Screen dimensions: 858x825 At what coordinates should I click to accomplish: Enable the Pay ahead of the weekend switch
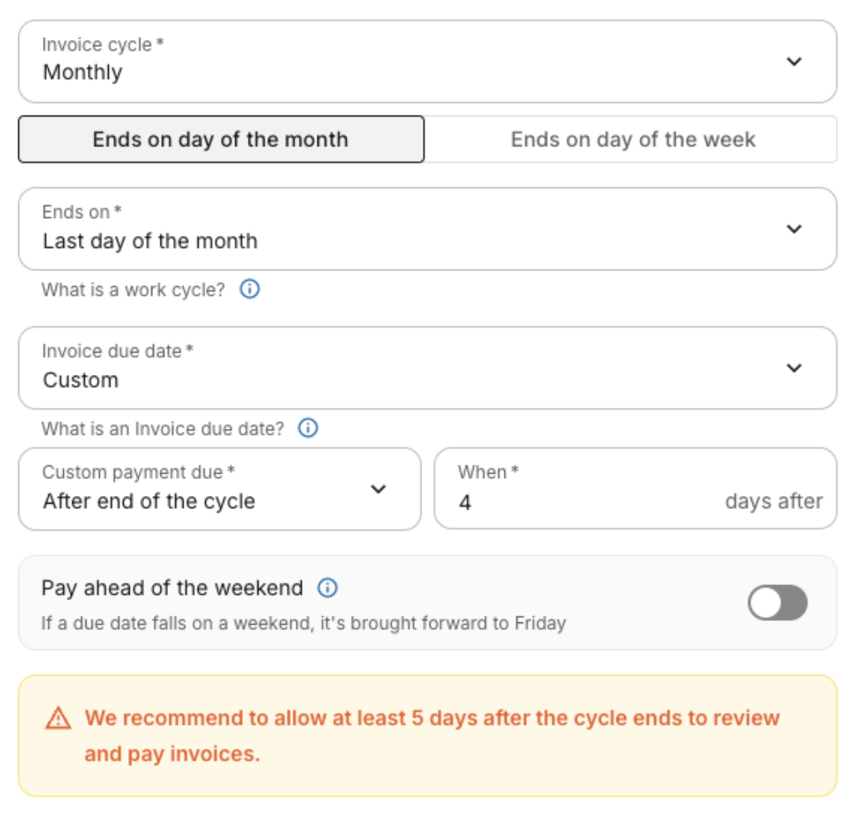(777, 603)
